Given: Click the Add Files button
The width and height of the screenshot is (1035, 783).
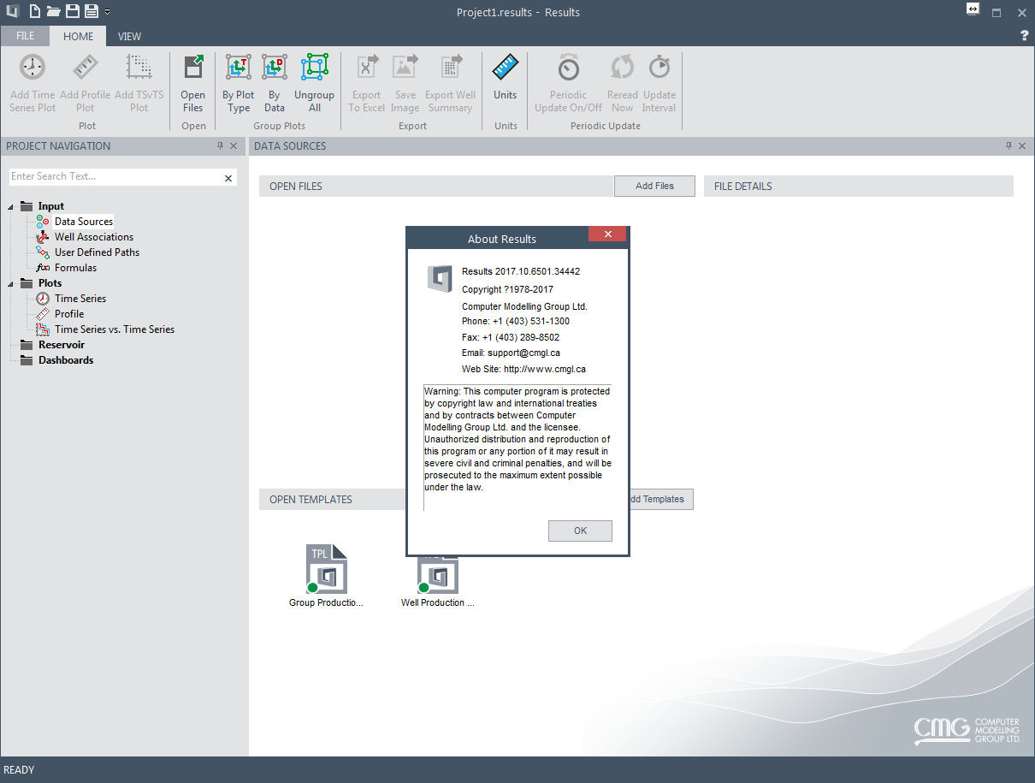Looking at the screenshot, I should click(x=654, y=186).
